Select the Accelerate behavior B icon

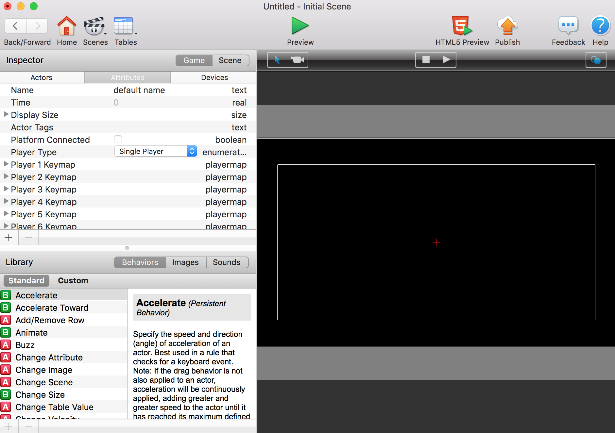coord(6,295)
